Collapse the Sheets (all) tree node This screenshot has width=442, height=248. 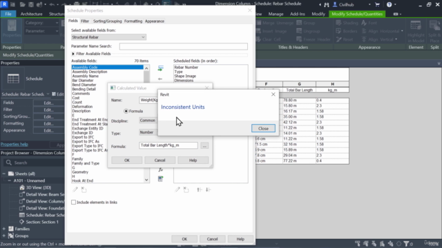pos(4,174)
